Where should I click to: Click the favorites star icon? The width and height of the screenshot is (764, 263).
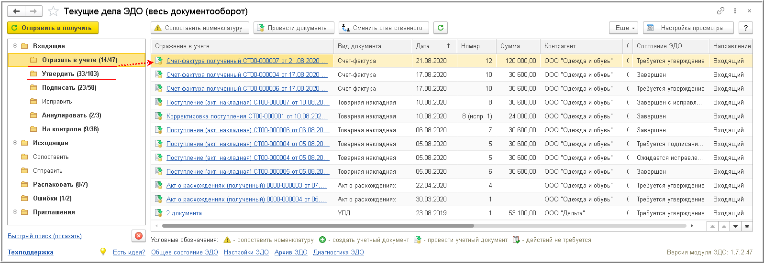coord(54,11)
